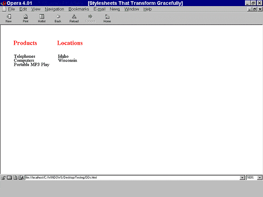Click the first icon in the bottom status bar
263x197 pixels.
(x=4, y=178)
